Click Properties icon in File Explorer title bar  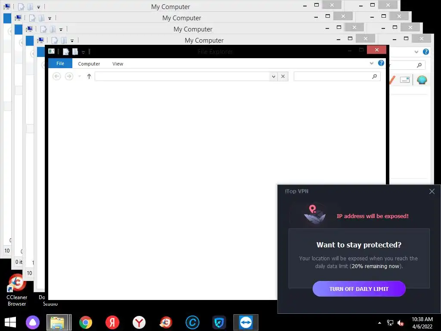click(x=66, y=52)
